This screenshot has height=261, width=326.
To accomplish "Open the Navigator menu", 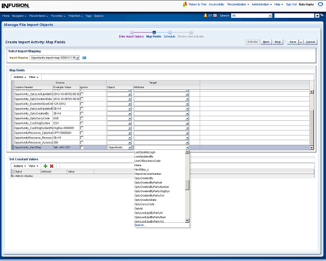I will click(x=19, y=16).
